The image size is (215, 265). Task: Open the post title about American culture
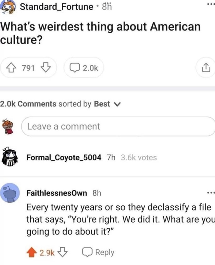pos(100,33)
